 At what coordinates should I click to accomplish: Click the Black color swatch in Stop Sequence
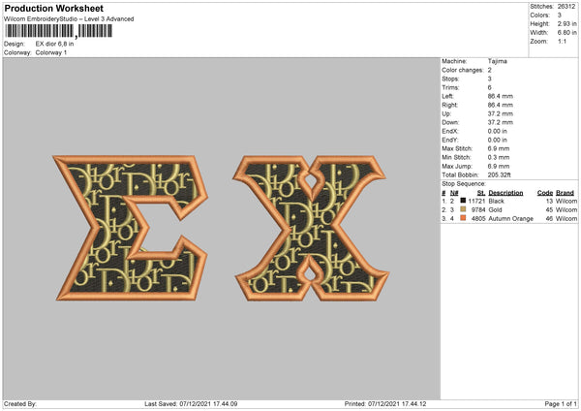click(463, 201)
